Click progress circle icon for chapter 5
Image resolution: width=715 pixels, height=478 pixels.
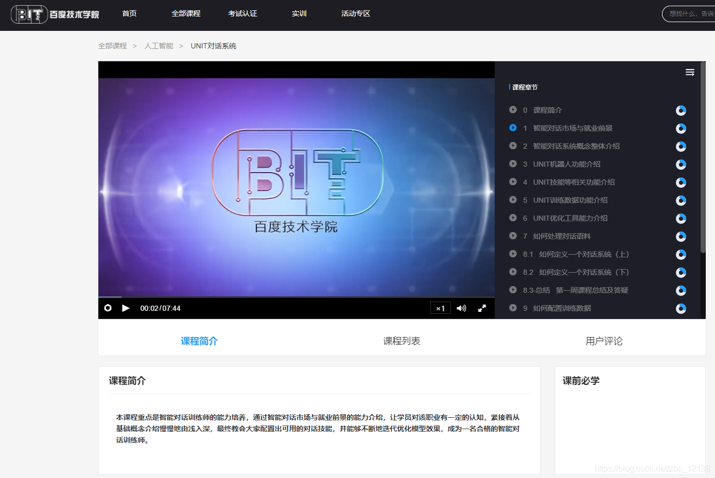681,201
